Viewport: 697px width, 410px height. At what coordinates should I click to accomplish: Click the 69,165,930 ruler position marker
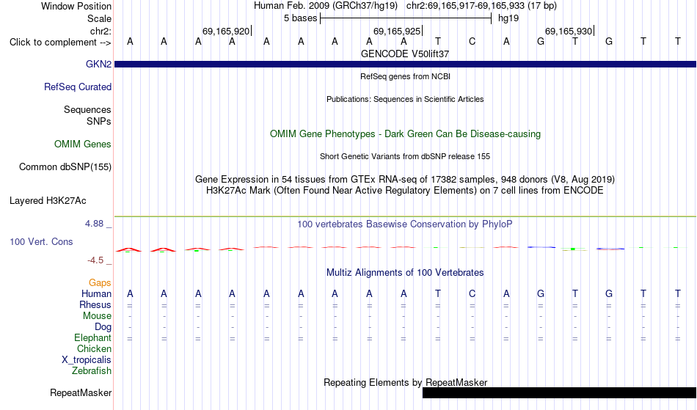coord(569,31)
